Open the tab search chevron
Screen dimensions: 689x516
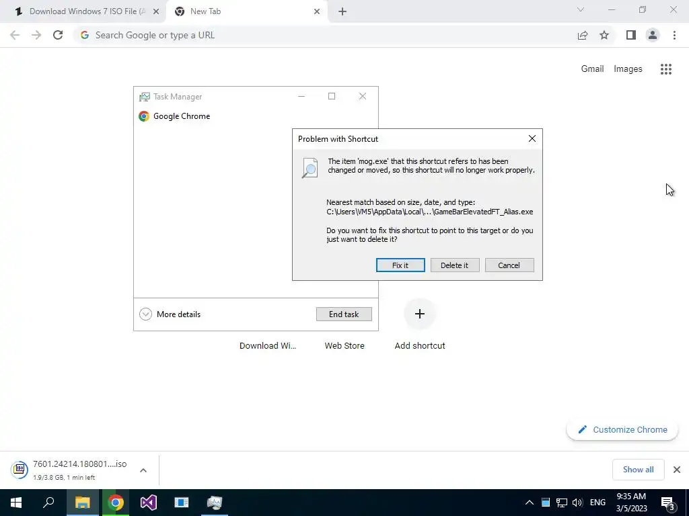point(581,9)
